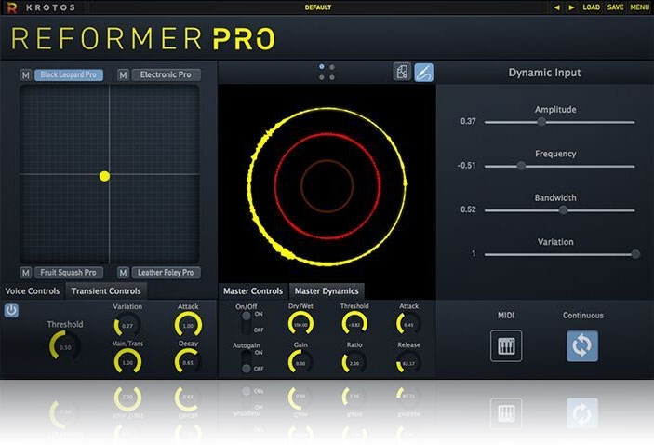
Task: Click the Frequency value -0.51
Action: (466, 166)
